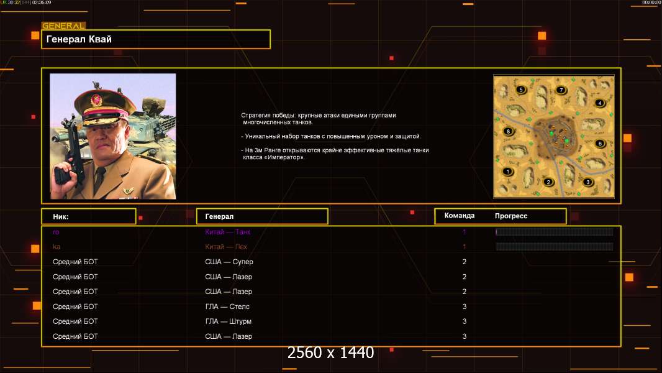Pick start position 3 marker on minimap
The image size is (662, 373).
pos(587,182)
